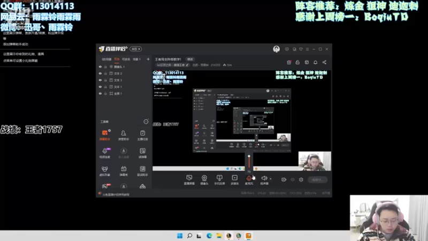Screen dimensions: 428x241
Task: Select the 摄像头 1 layer row
Action: (124, 66)
